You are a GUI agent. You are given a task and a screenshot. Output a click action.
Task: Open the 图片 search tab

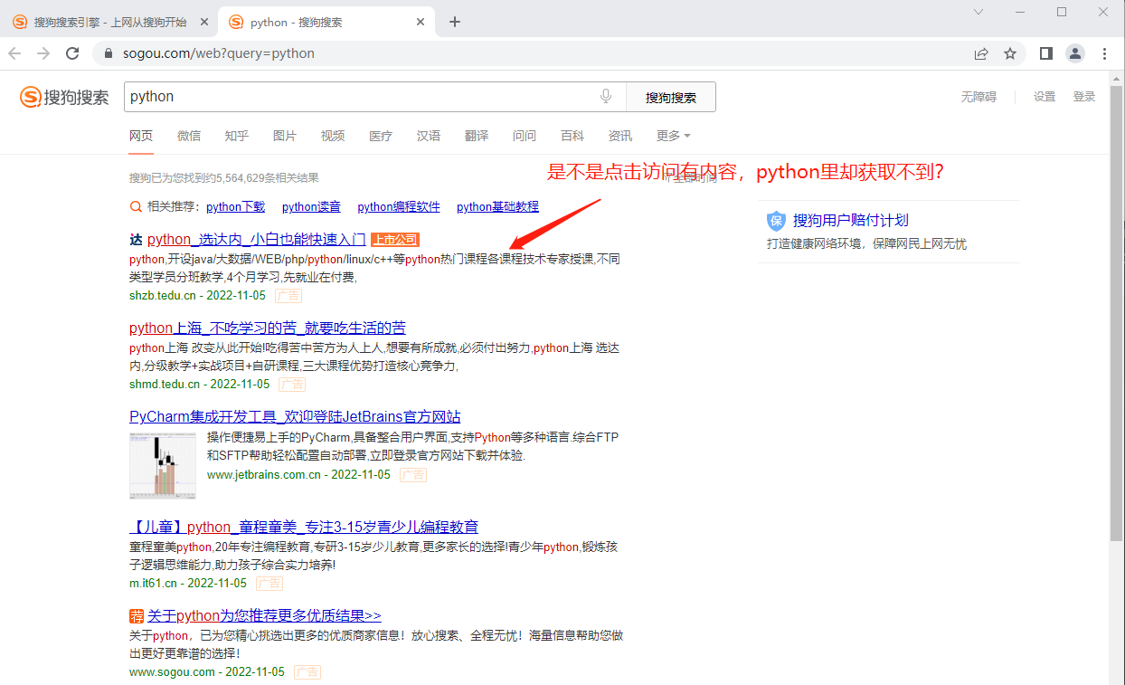click(285, 136)
